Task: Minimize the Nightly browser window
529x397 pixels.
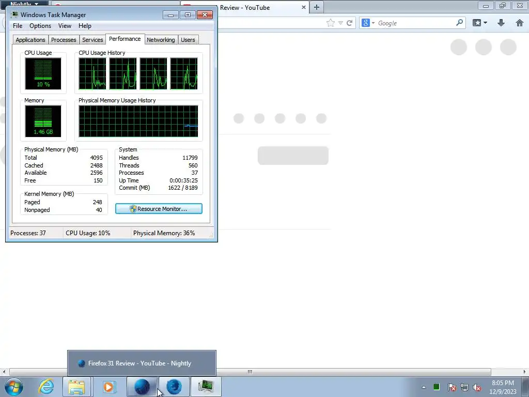Action: coord(486,6)
